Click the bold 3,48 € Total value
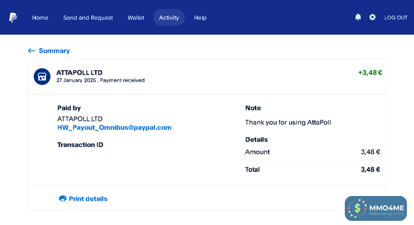The image size is (414, 225). point(370,169)
